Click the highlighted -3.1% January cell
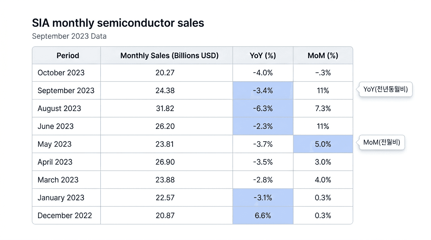431x240 pixels. (263, 198)
